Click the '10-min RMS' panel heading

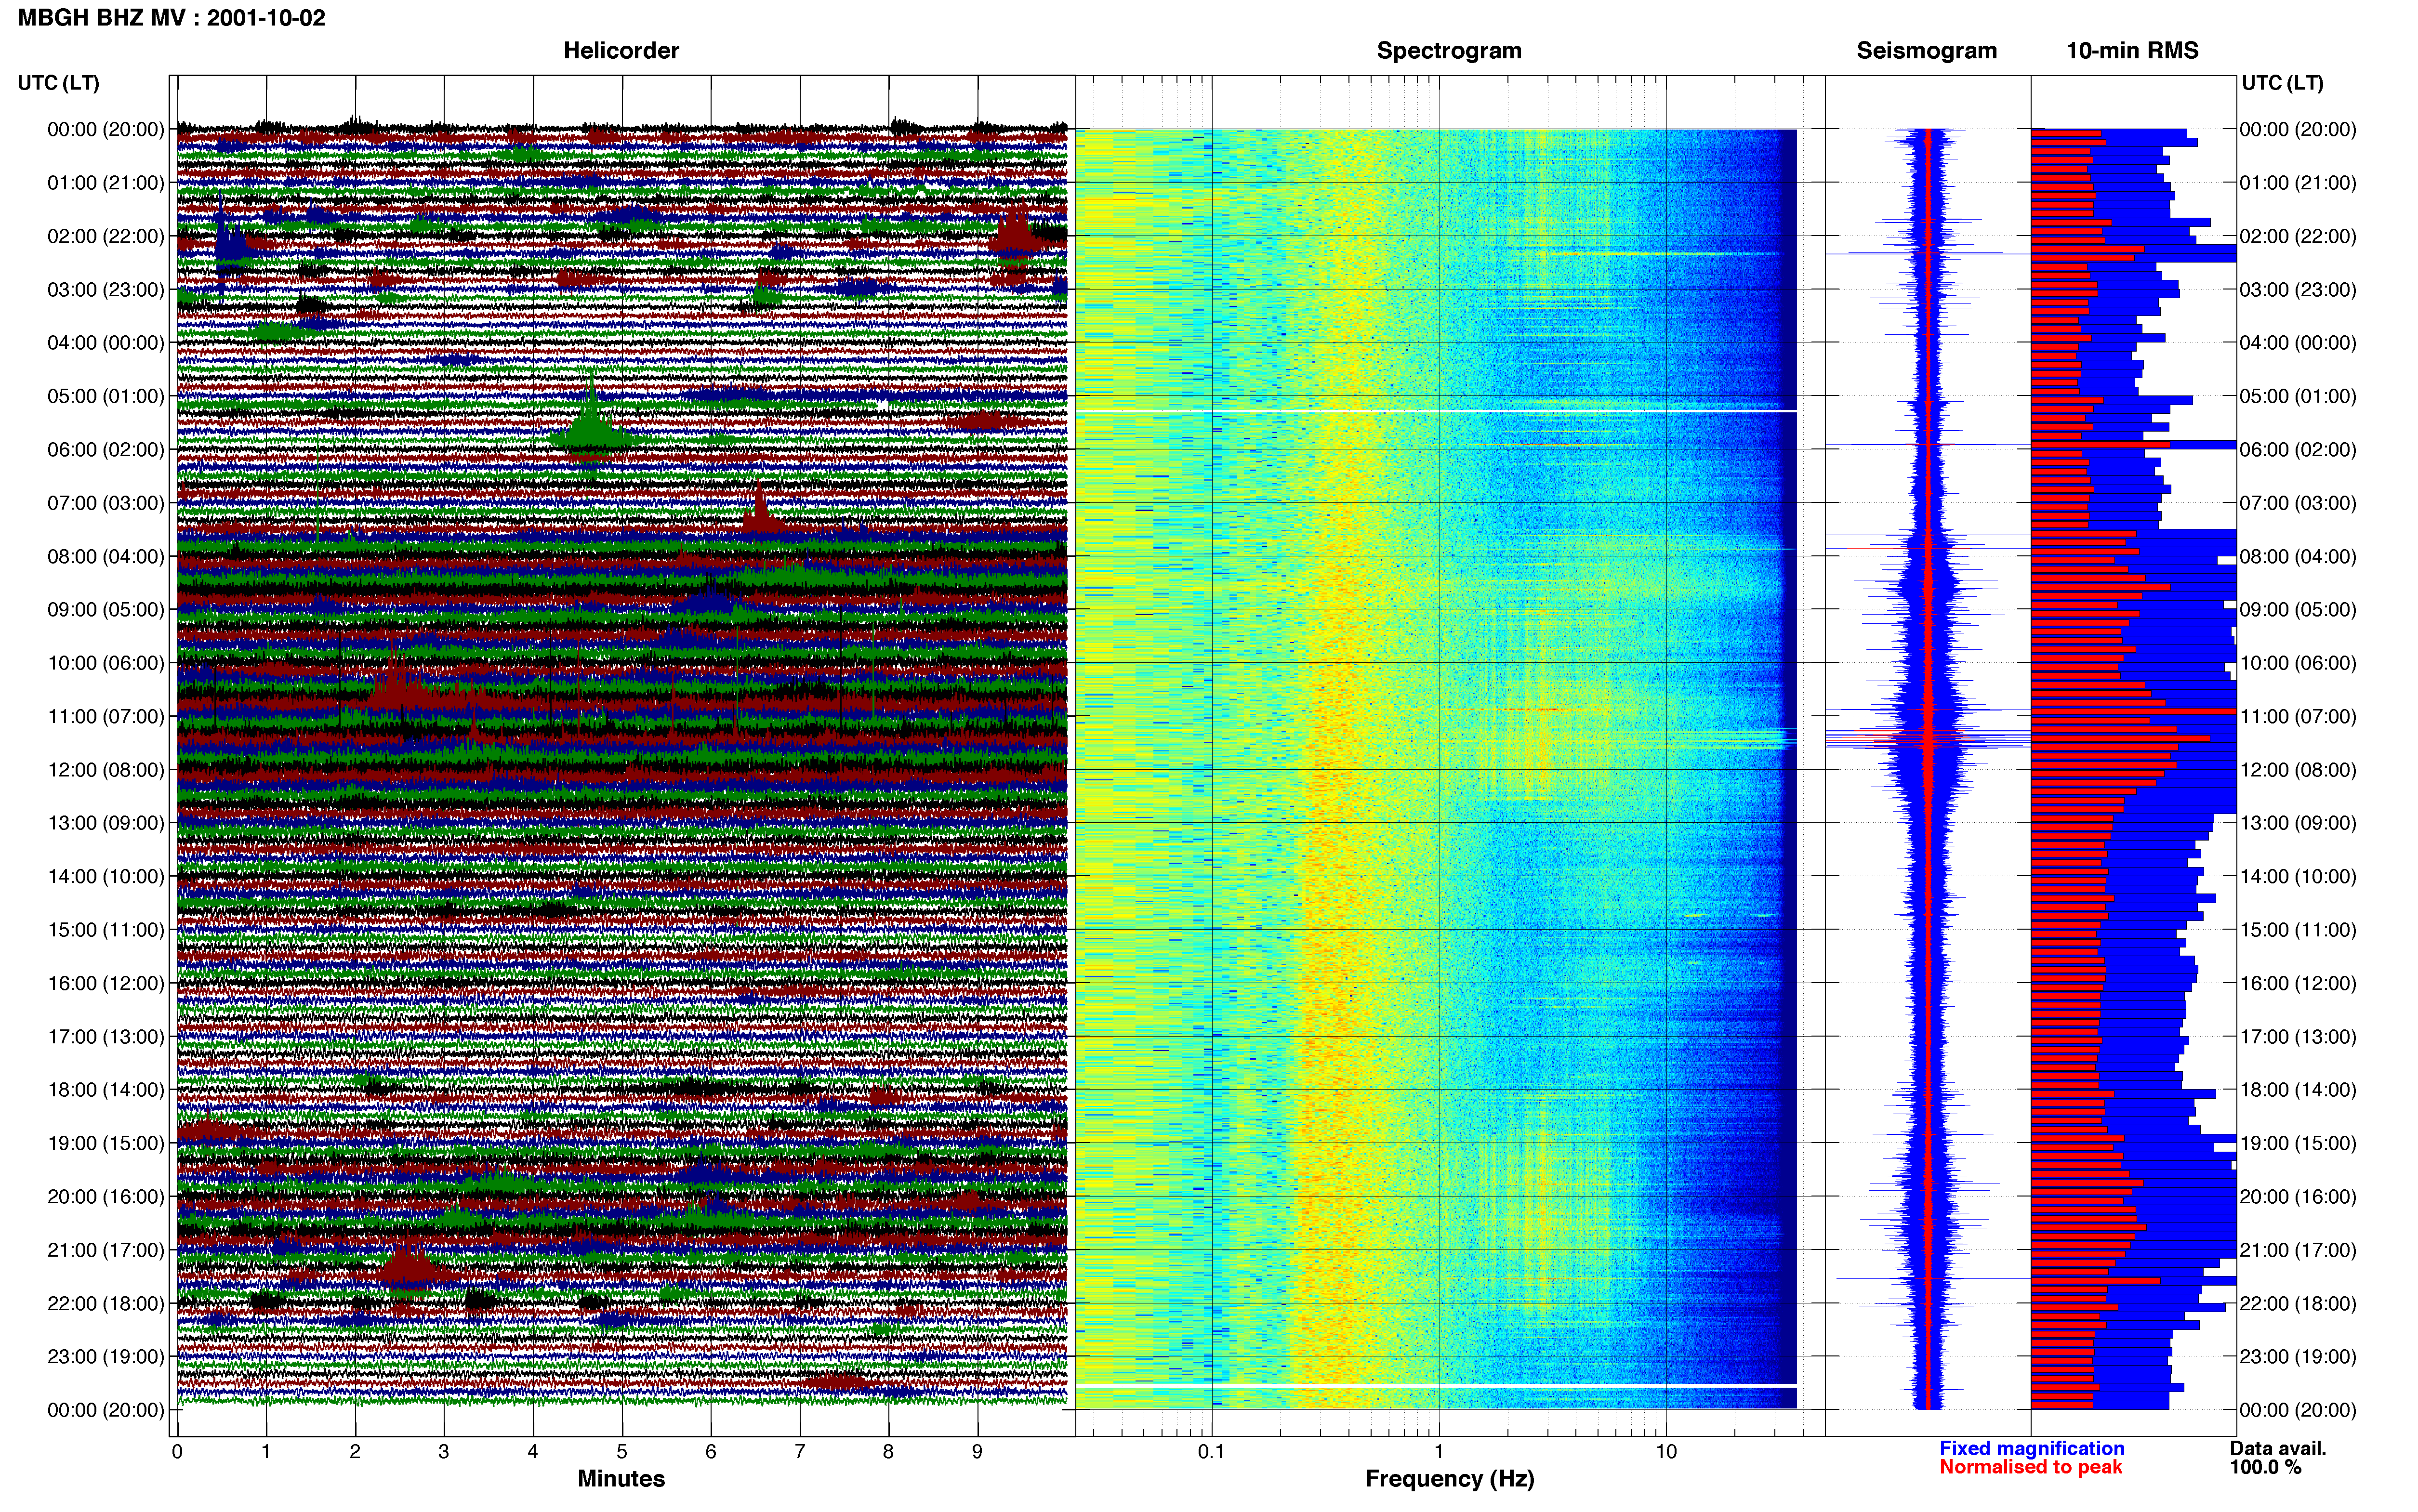tap(2132, 50)
